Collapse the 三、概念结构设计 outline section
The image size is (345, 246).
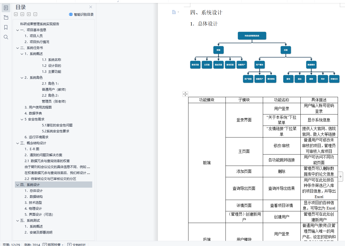coord(18,143)
